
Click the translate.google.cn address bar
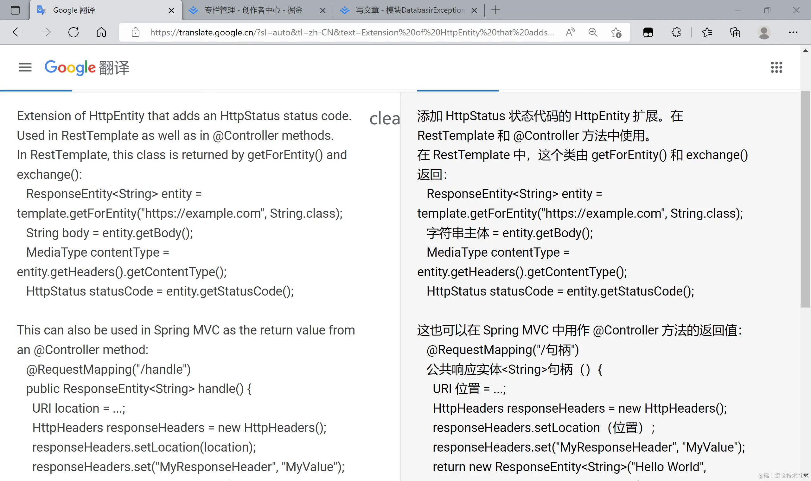click(352, 32)
